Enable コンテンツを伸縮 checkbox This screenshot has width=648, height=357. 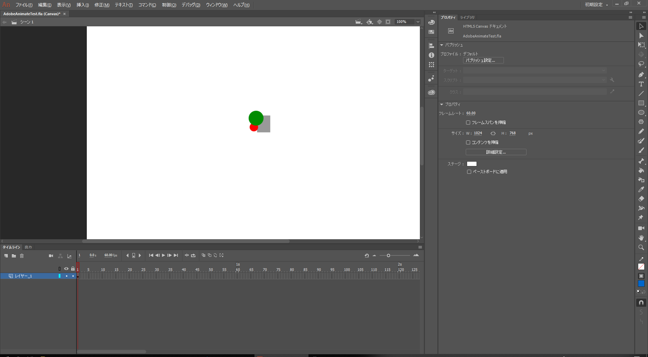point(468,142)
